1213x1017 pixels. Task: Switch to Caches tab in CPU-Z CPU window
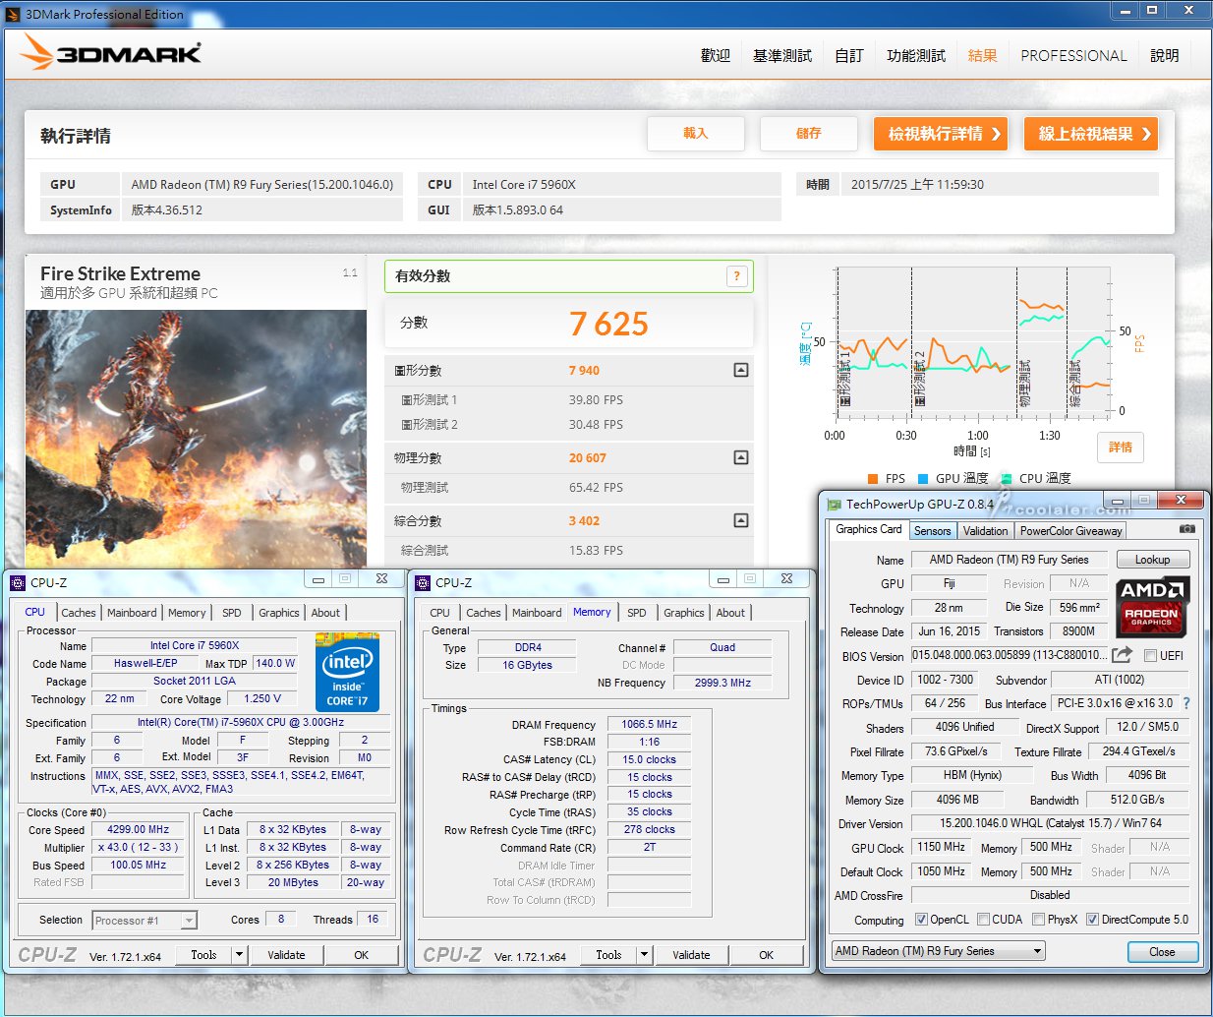coord(79,613)
